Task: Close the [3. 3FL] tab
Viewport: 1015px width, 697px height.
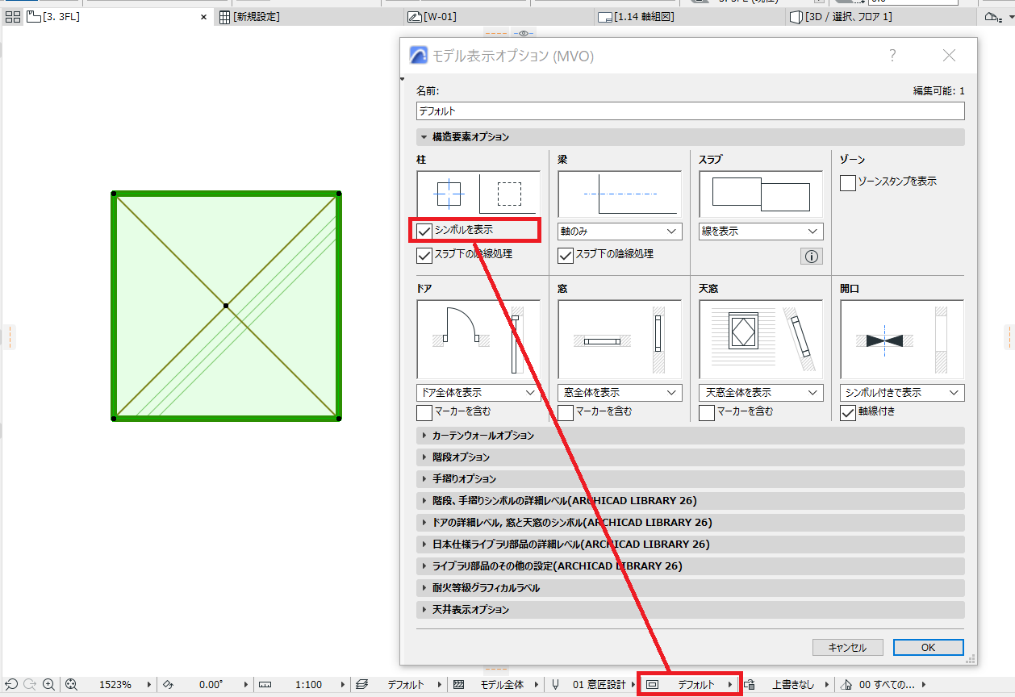Action: [204, 17]
